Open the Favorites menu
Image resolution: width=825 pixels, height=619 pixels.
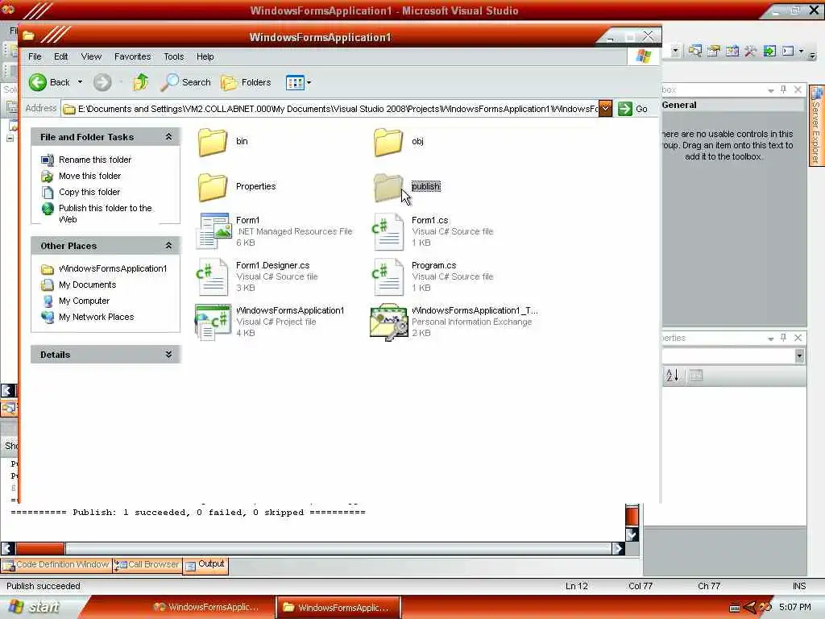[133, 56]
